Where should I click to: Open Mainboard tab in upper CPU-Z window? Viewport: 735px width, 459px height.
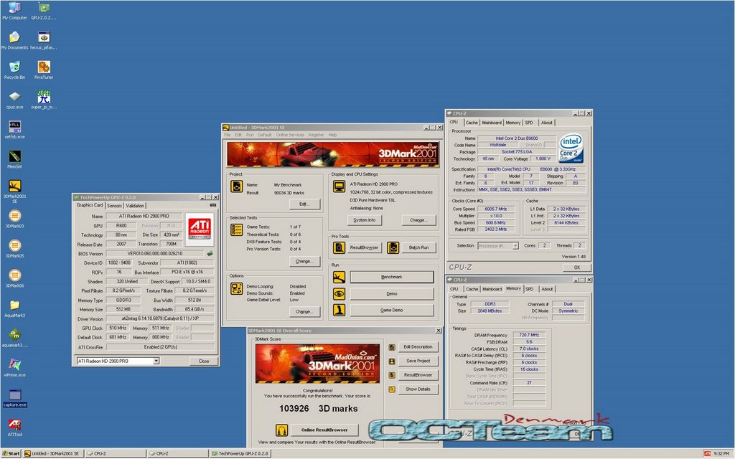[492, 123]
